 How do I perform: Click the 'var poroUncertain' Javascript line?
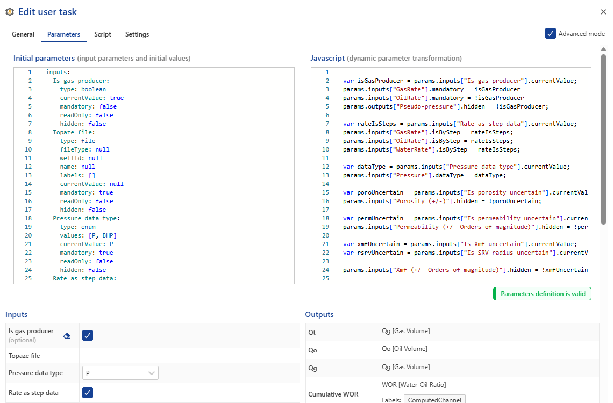465,192
